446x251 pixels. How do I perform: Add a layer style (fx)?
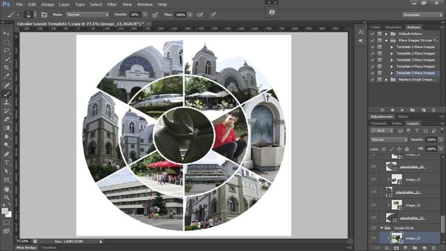387,248
